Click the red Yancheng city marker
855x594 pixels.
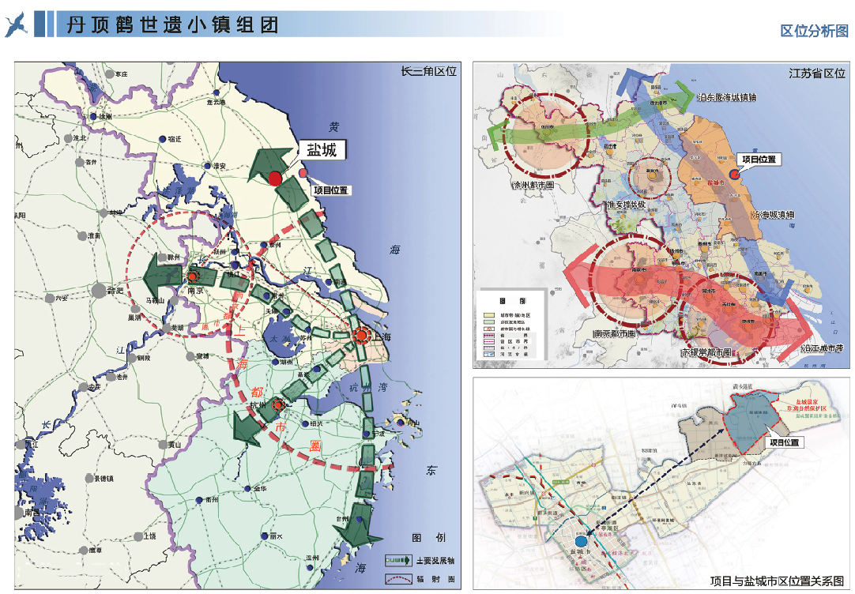coord(274,179)
